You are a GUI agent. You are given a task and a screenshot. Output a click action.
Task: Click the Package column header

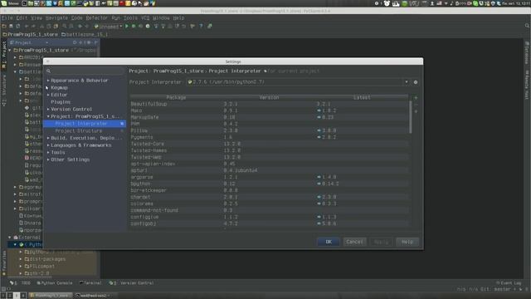[x=176, y=98]
